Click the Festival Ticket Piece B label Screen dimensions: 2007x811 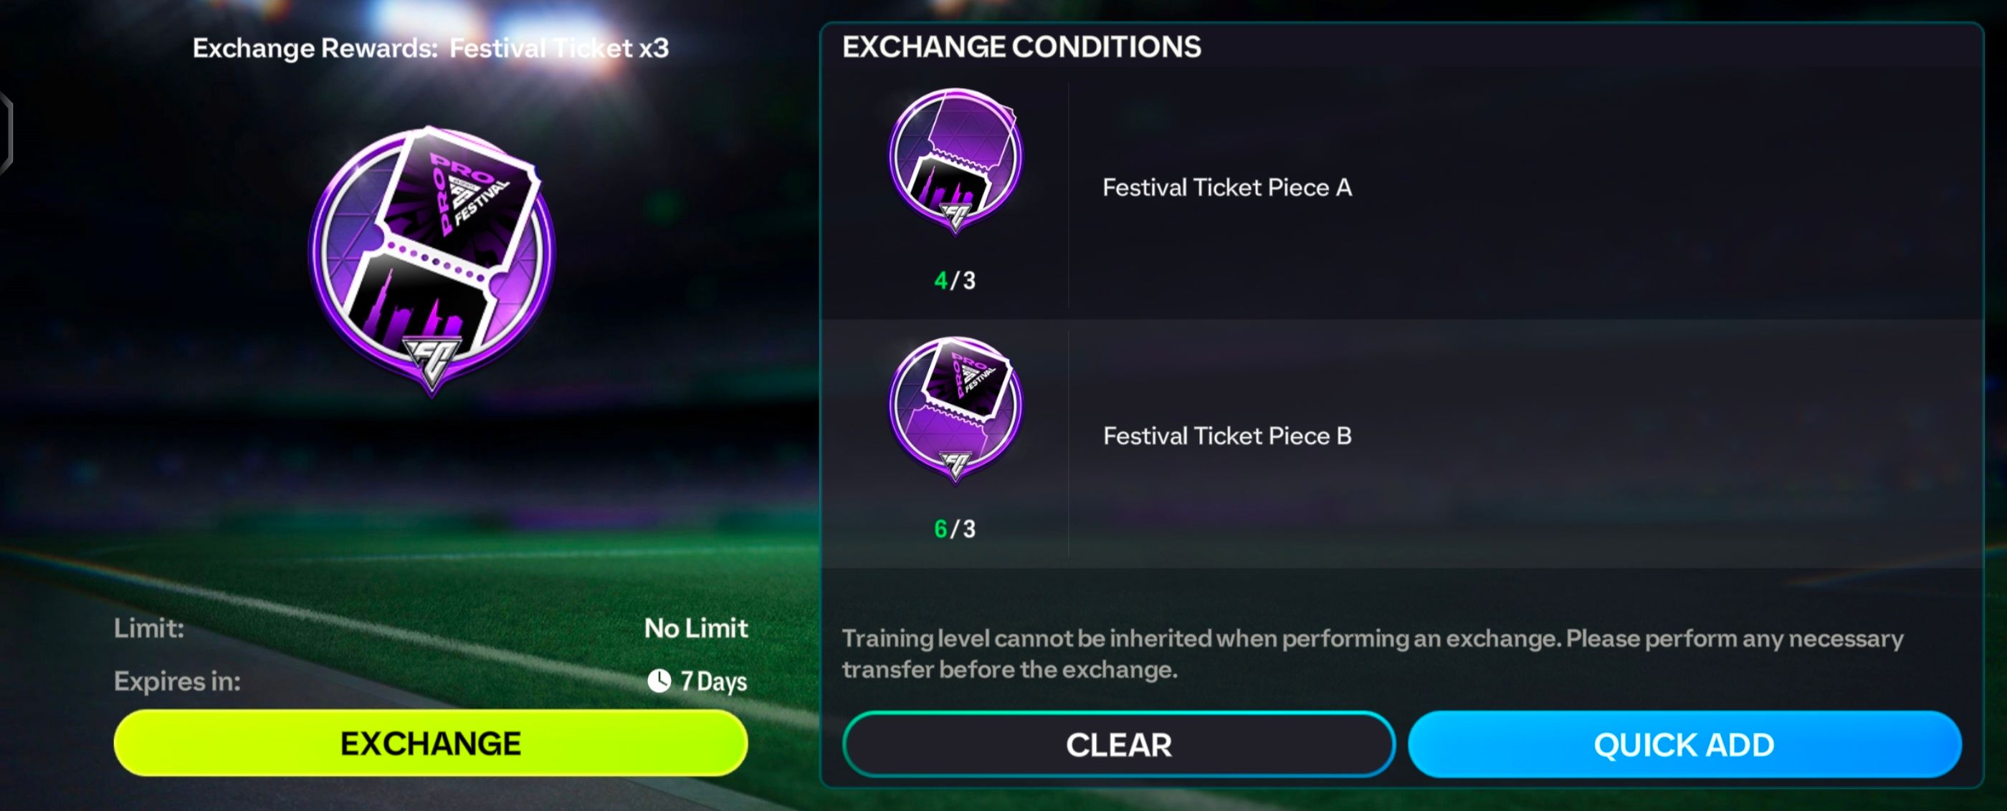tap(1227, 436)
